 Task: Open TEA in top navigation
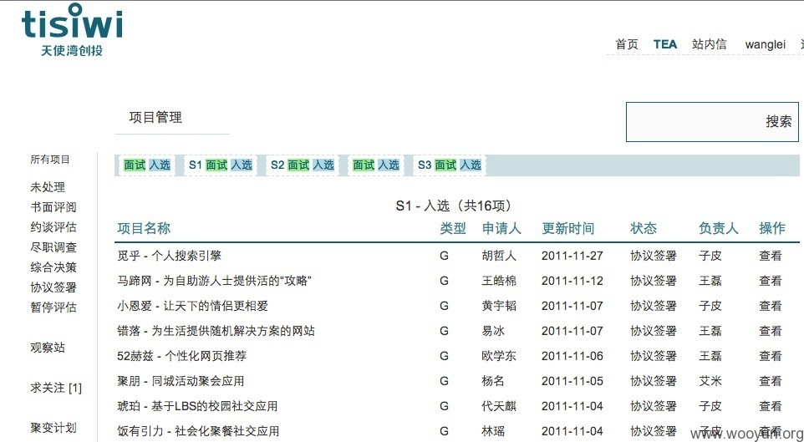click(665, 44)
